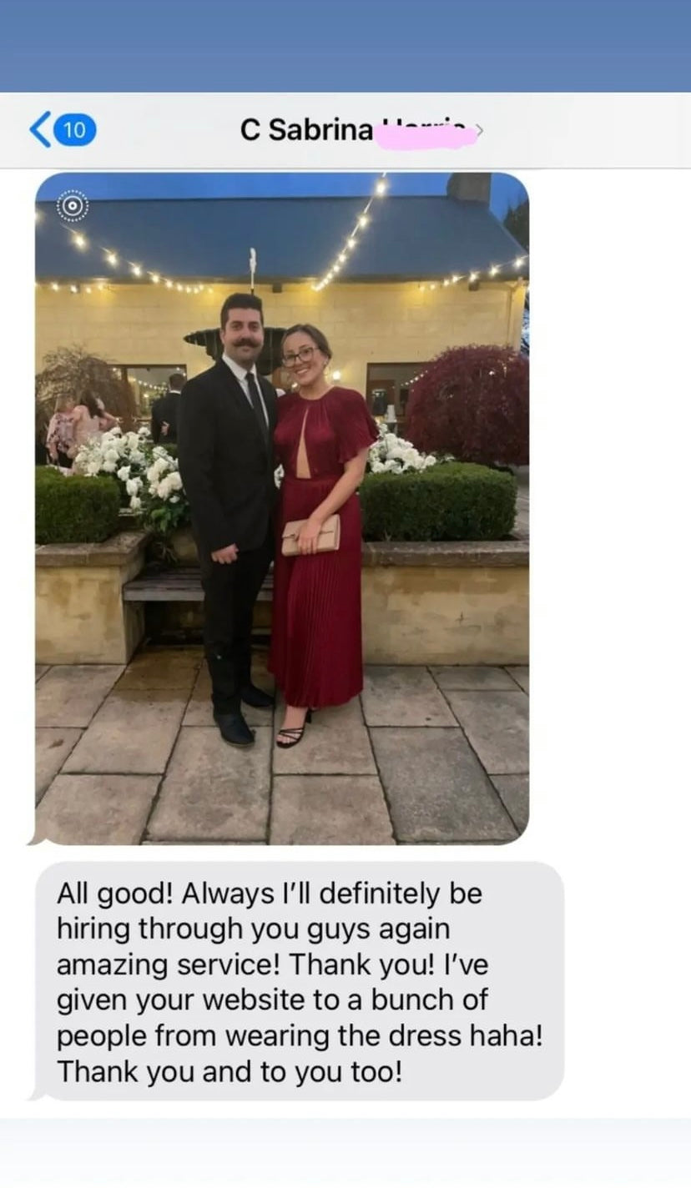The height and width of the screenshot is (1188, 691).
Task: Click the blue status bar at top
Action: (x=345, y=46)
